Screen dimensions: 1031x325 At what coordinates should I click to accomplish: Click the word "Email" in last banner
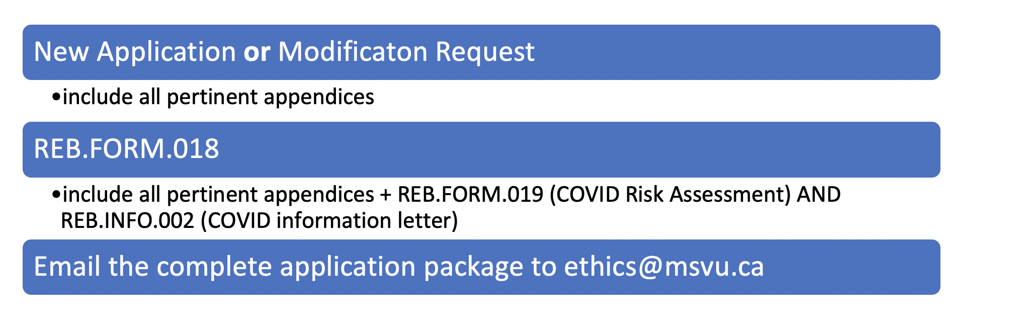coord(67,267)
